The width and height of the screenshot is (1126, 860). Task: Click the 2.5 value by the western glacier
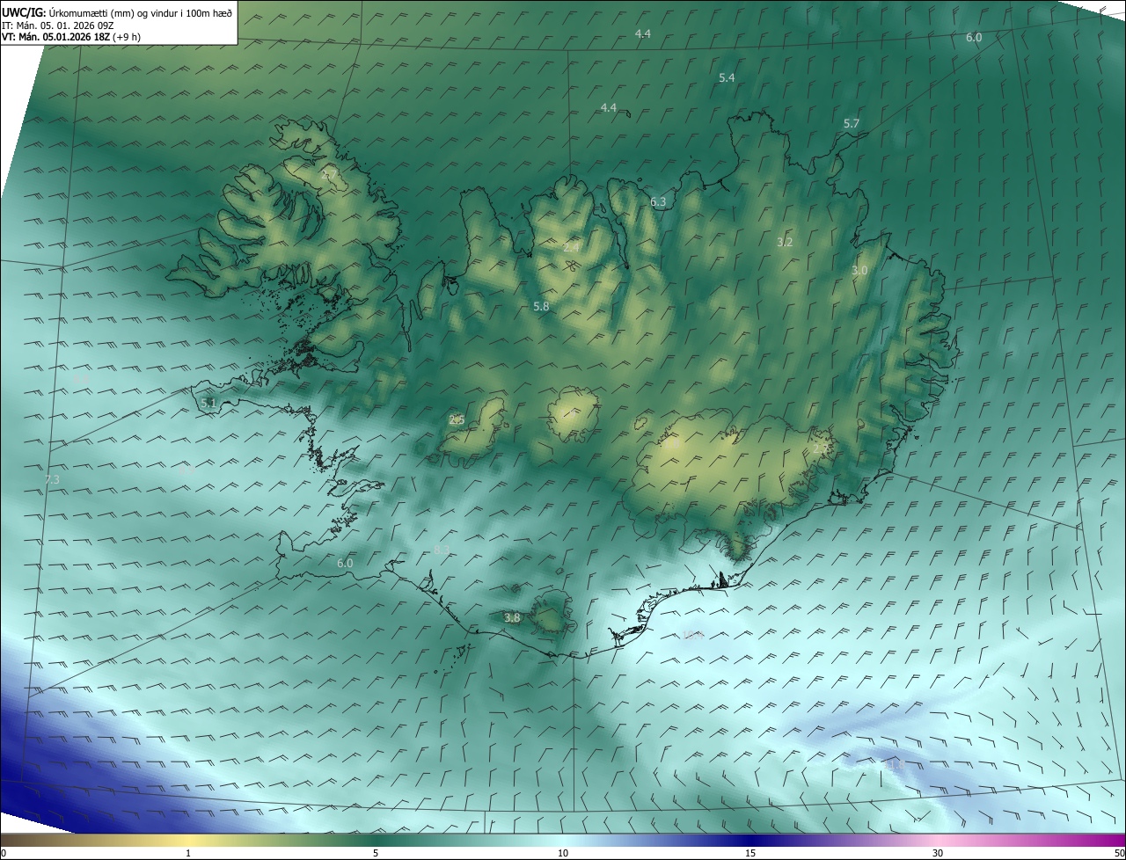[457, 419]
